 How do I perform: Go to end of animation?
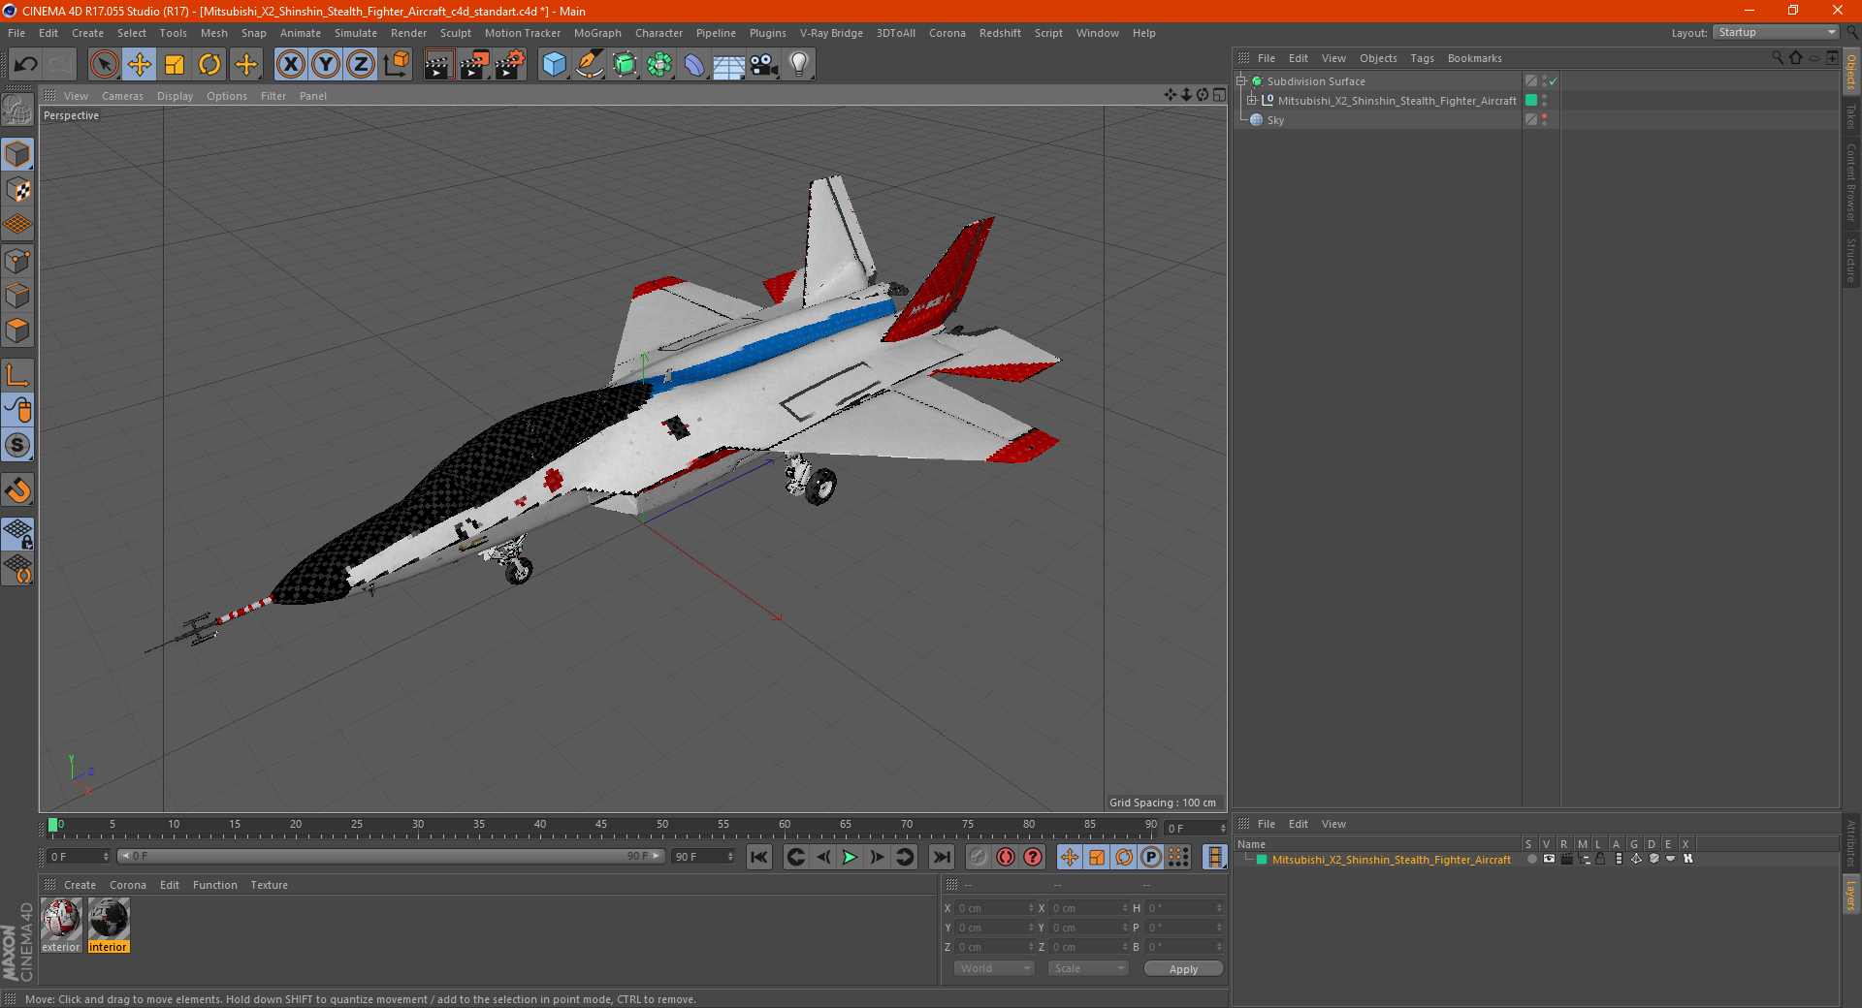pyautogui.click(x=941, y=857)
